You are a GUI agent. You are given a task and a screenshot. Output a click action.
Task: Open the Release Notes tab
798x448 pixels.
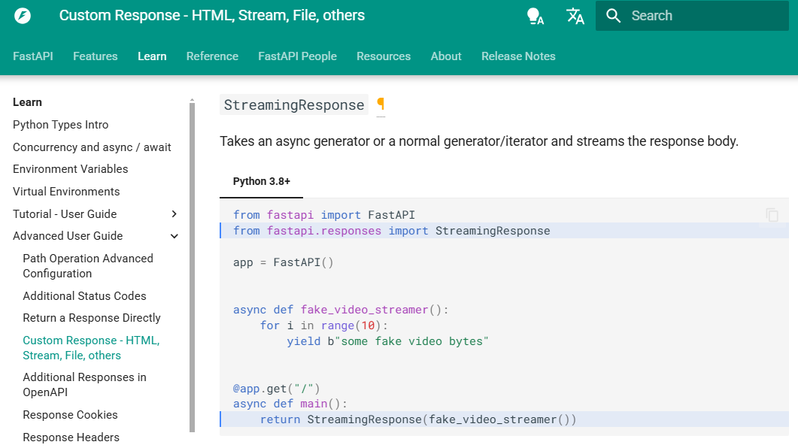point(518,56)
